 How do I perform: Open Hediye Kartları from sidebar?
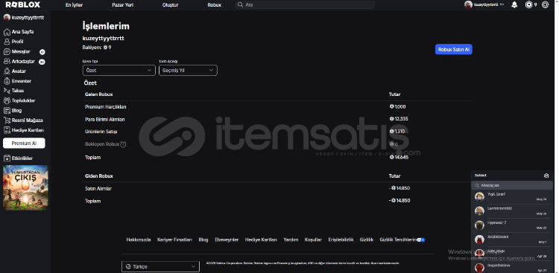pyautogui.click(x=24, y=130)
